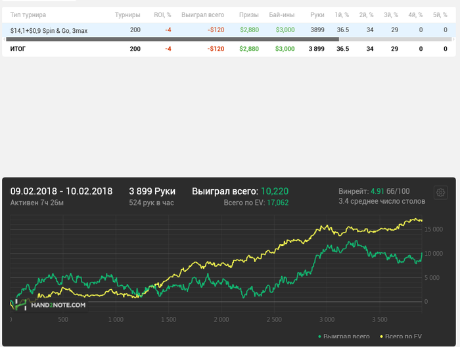The height and width of the screenshot is (347, 460).
Task: Sort by the 5й, % column header
Action: [440, 15]
